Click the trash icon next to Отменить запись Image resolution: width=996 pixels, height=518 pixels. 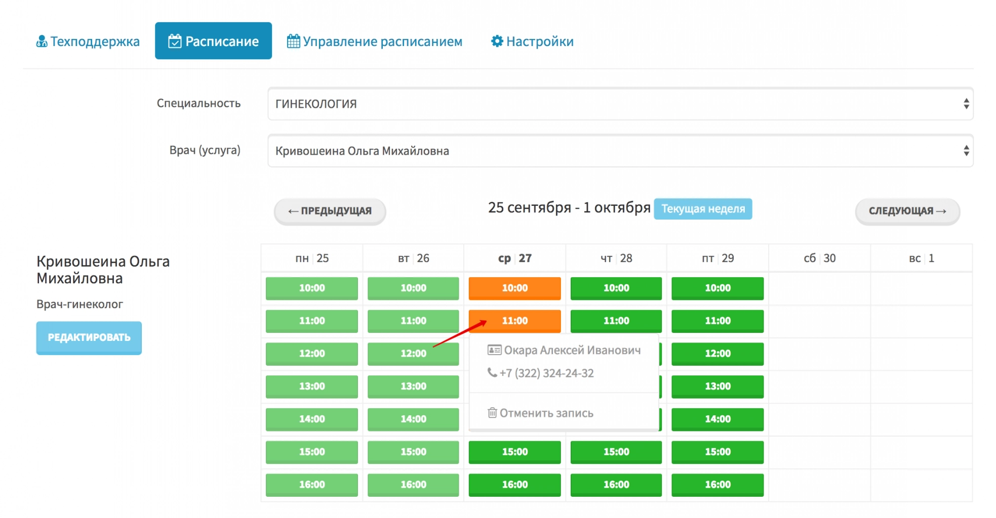pos(492,413)
